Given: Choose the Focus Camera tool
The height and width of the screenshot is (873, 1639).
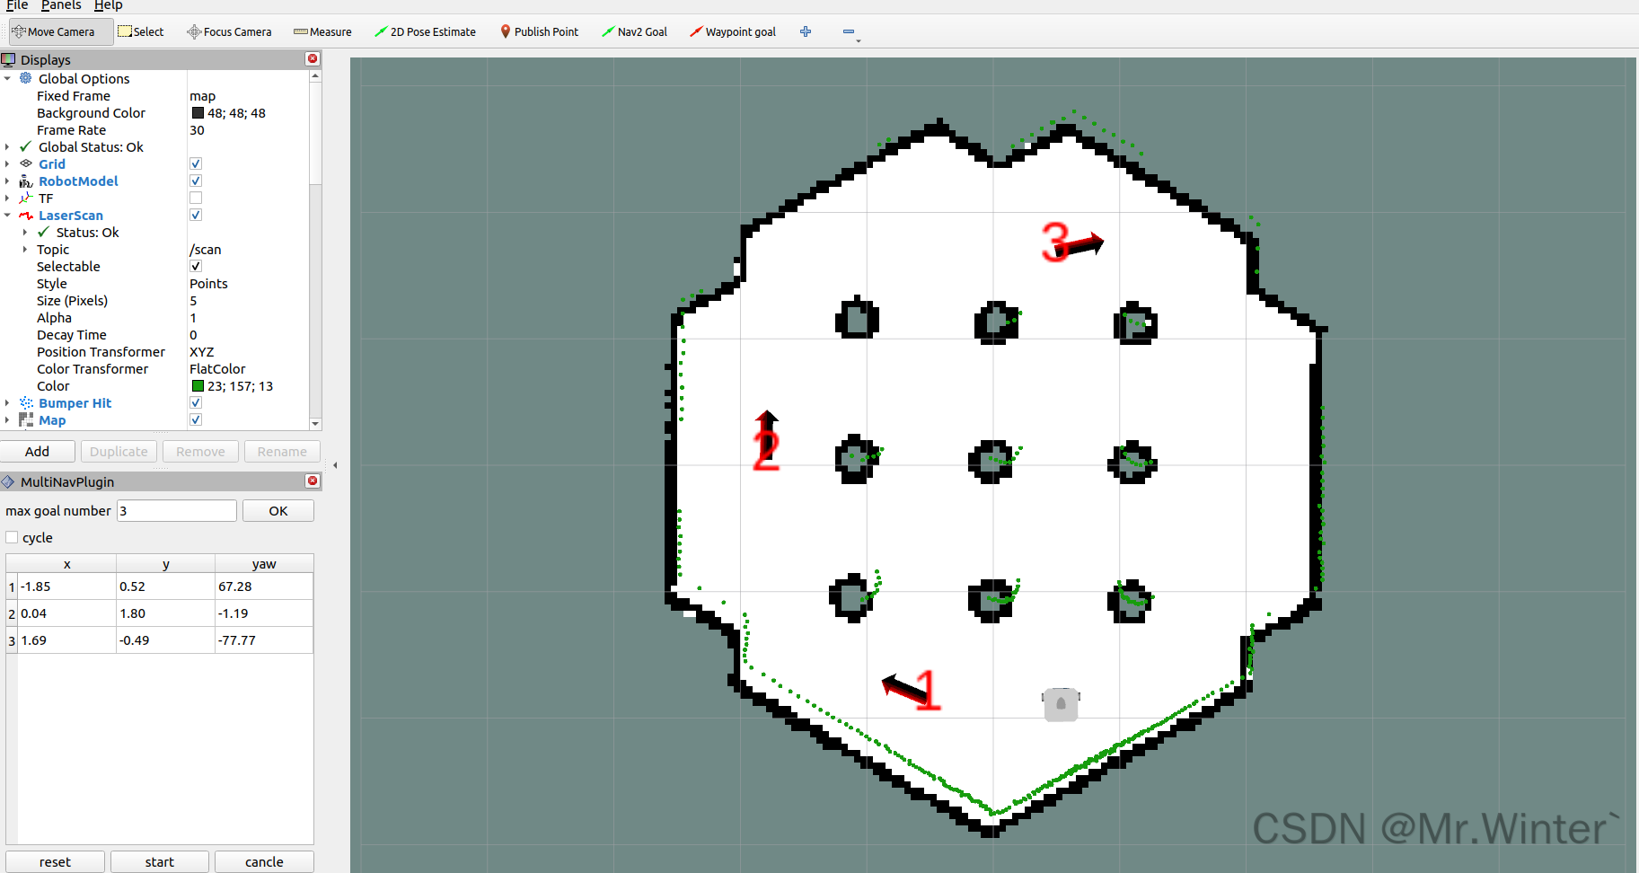Looking at the screenshot, I should pos(229,31).
